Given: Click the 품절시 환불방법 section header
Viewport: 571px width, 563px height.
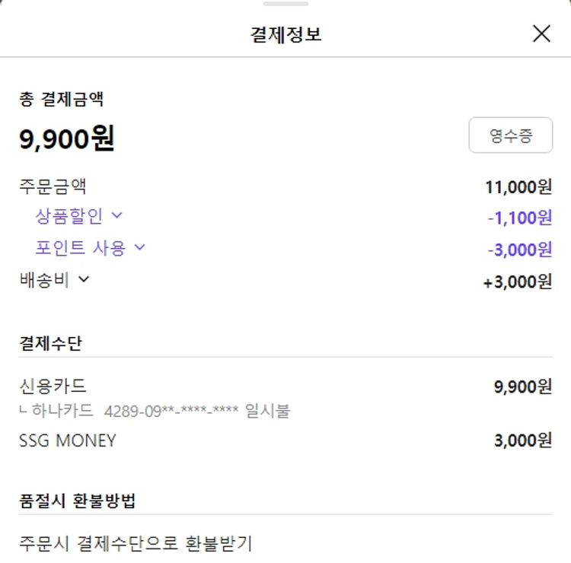Looking at the screenshot, I should (x=77, y=501).
